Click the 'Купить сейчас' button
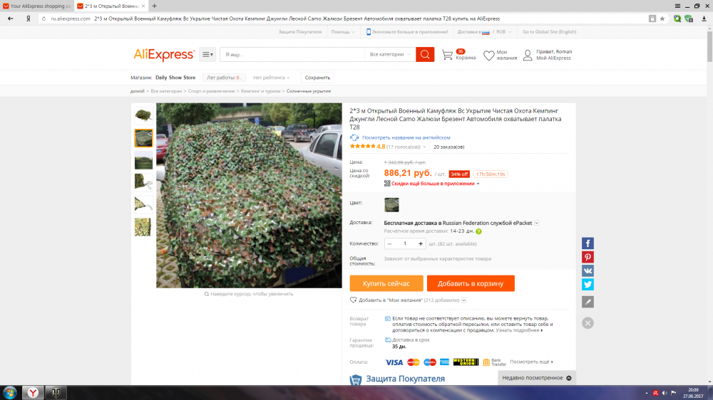713x400 pixels. tap(386, 283)
